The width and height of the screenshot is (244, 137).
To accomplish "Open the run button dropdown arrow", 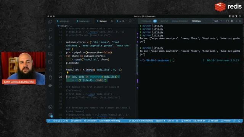I will pyautogui.click(x=126, y=21).
